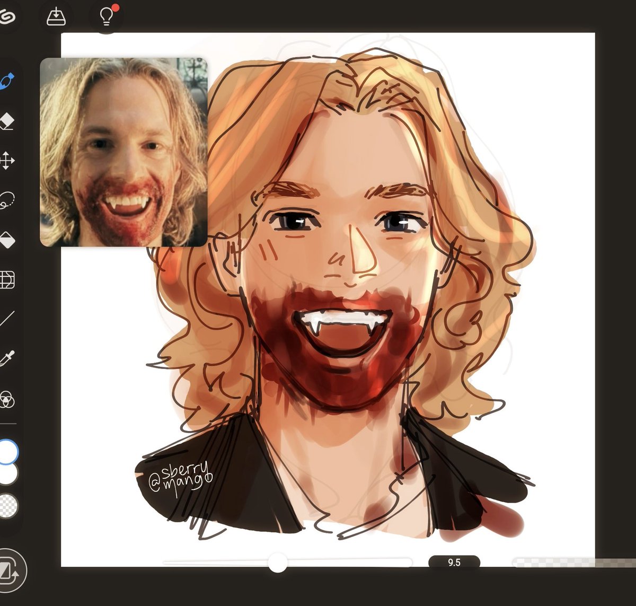Click the reference photo thumbnail
Viewport: 636px width, 606px height.
click(x=123, y=152)
